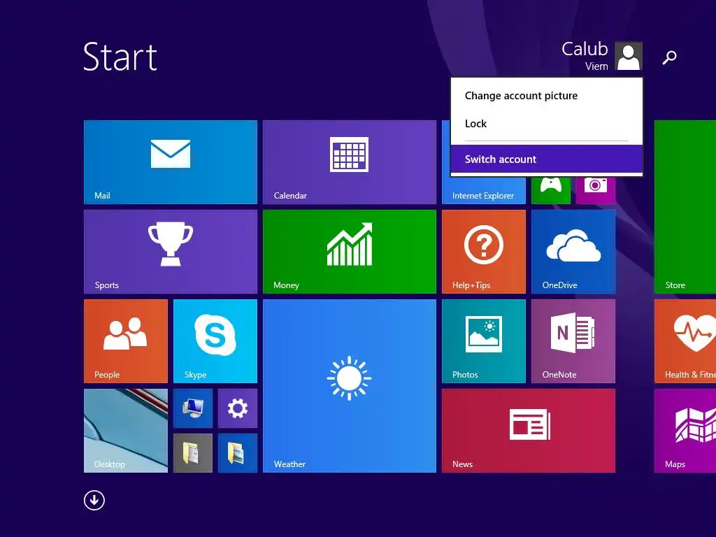Open the Camera tile
Screen dimensions: 716x537
[596, 190]
